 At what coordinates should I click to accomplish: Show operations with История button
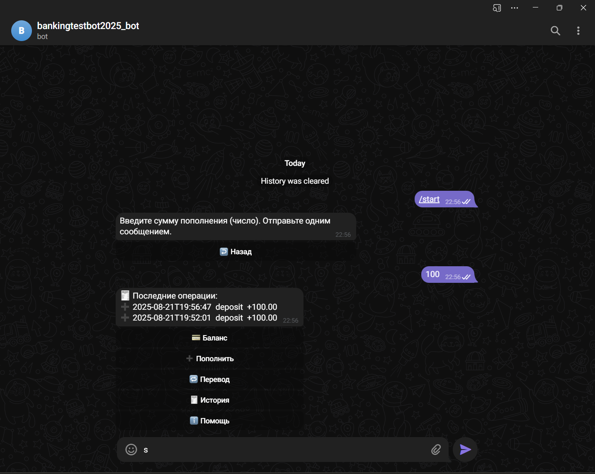pyautogui.click(x=209, y=400)
